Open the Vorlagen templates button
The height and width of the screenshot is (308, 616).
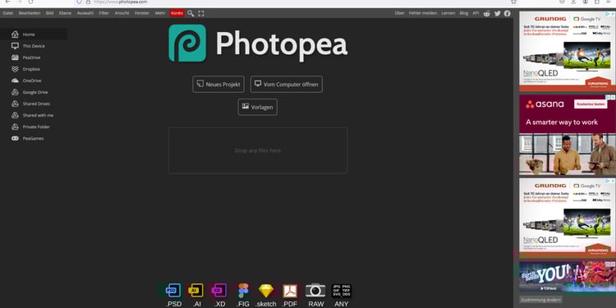coord(257,107)
